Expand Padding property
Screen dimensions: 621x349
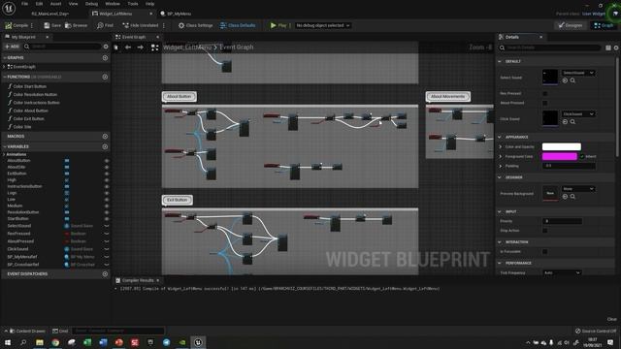501,166
